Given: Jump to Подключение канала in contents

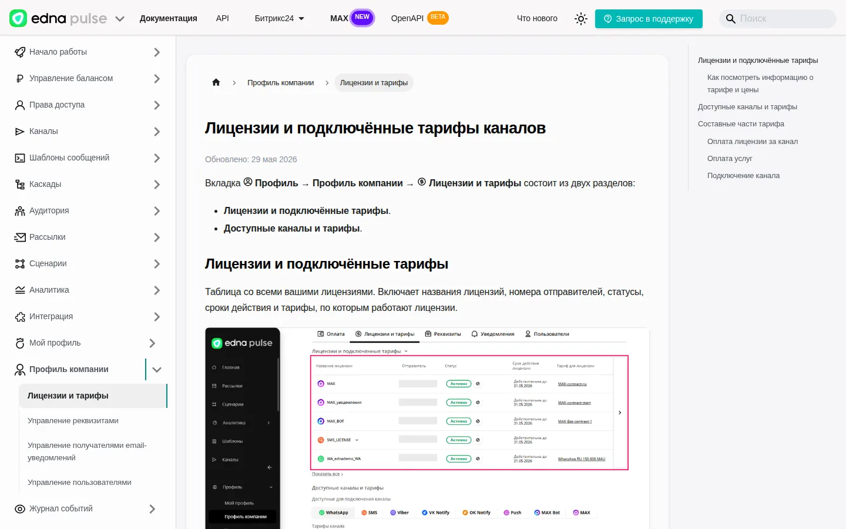Looking at the screenshot, I should [743, 176].
